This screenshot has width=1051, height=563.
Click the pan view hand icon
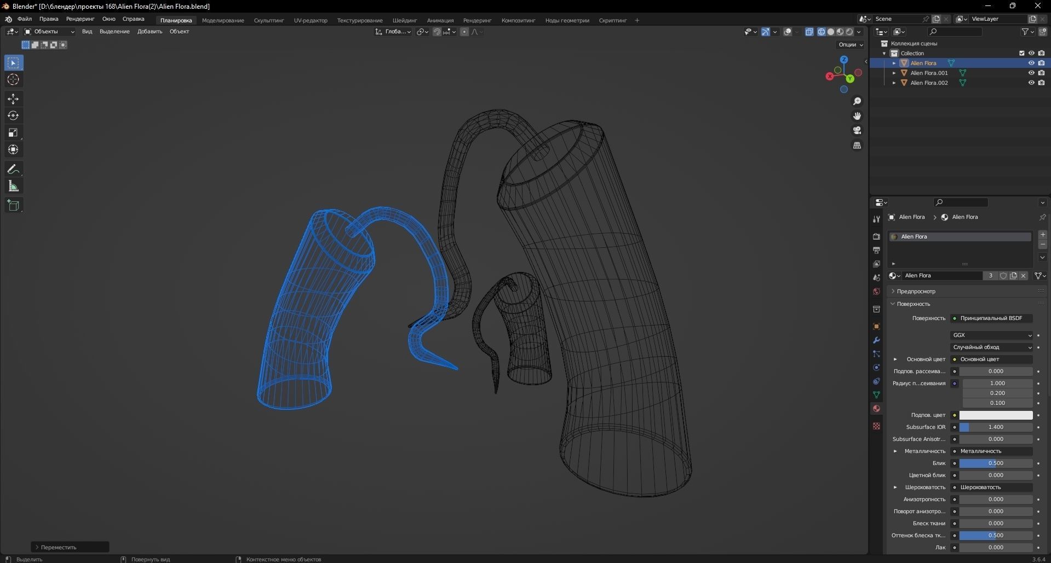click(x=857, y=116)
